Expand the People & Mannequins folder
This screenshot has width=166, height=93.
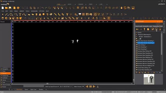click(144, 35)
